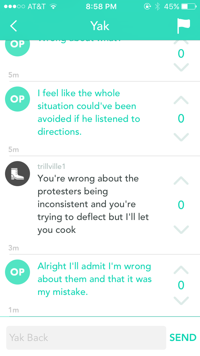Downvote the 'Alright I'll admit I'm wrong' reply
The width and height of the screenshot is (200, 356).
pos(181,301)
